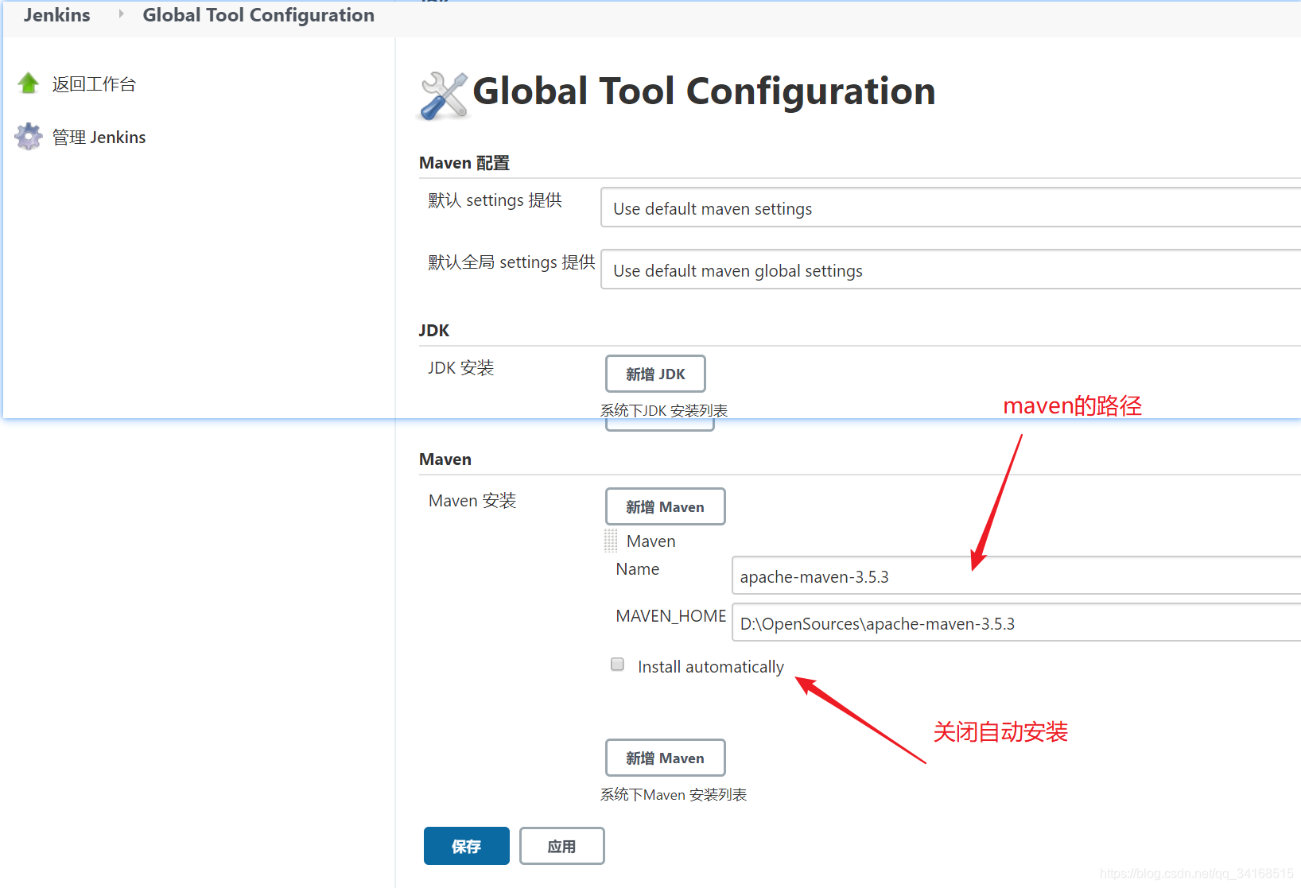Click the '系统下JDK 安装列表' caption
Image resolution: width=1301 pixels, height=888 pixels.
[664, 410]
